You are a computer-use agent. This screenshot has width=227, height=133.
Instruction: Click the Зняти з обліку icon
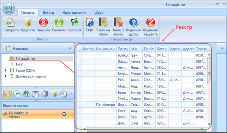(x=118, y=22)
